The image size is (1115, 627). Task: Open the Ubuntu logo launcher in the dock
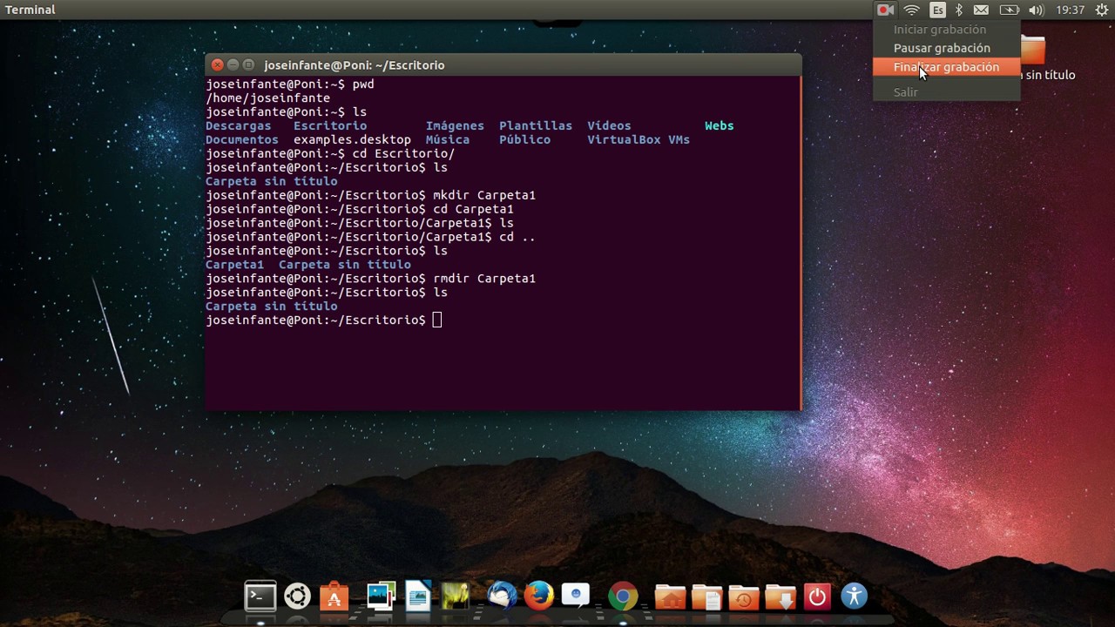coord(297,597)
